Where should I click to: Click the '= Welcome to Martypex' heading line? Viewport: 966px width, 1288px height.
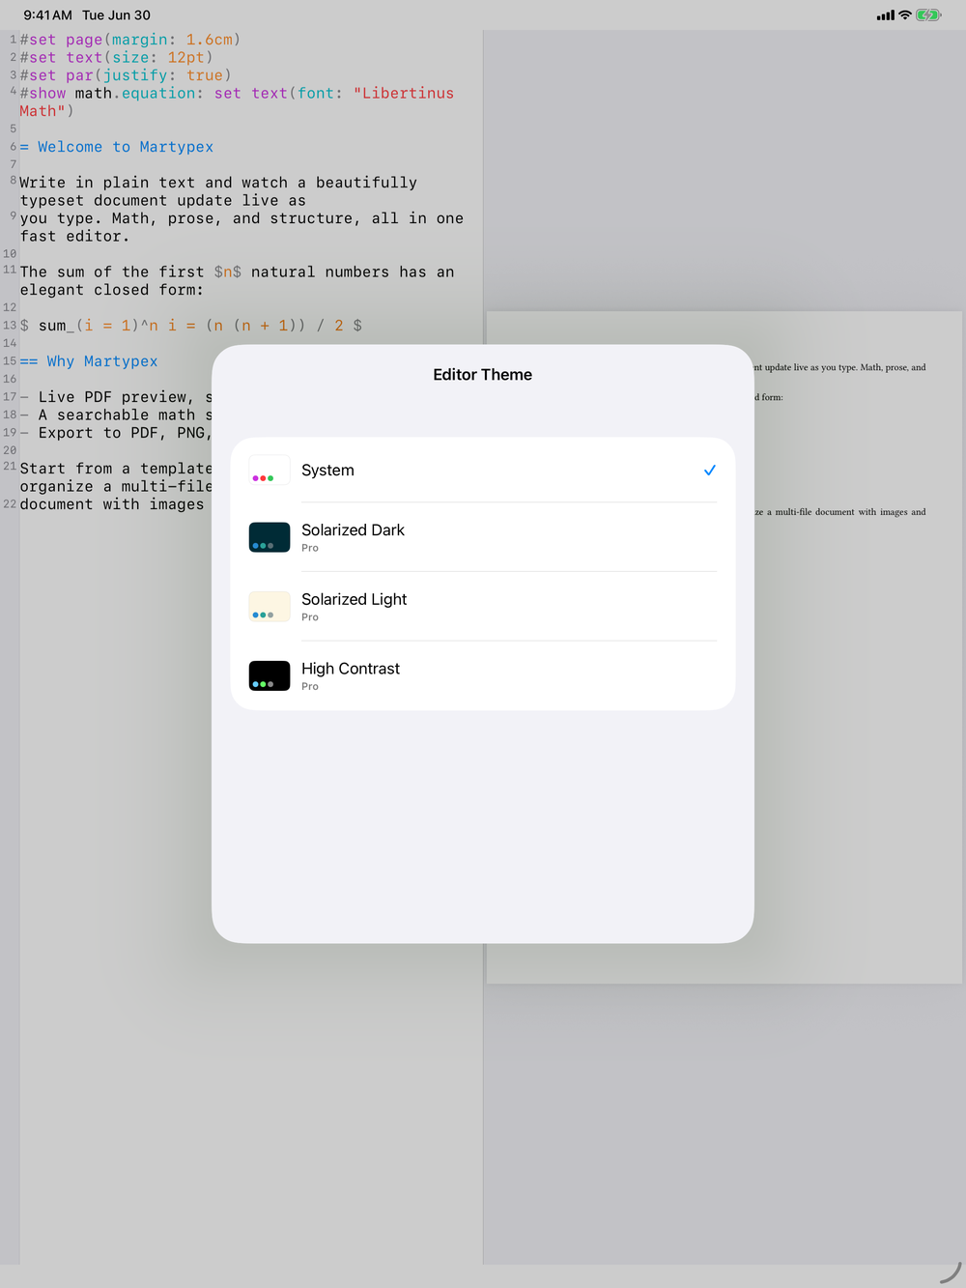[117, 147]
